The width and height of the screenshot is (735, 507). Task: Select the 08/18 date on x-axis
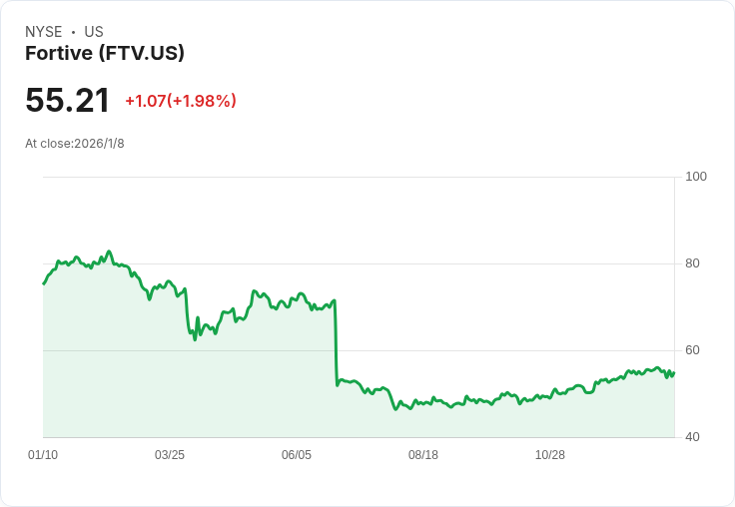[423, 455]
